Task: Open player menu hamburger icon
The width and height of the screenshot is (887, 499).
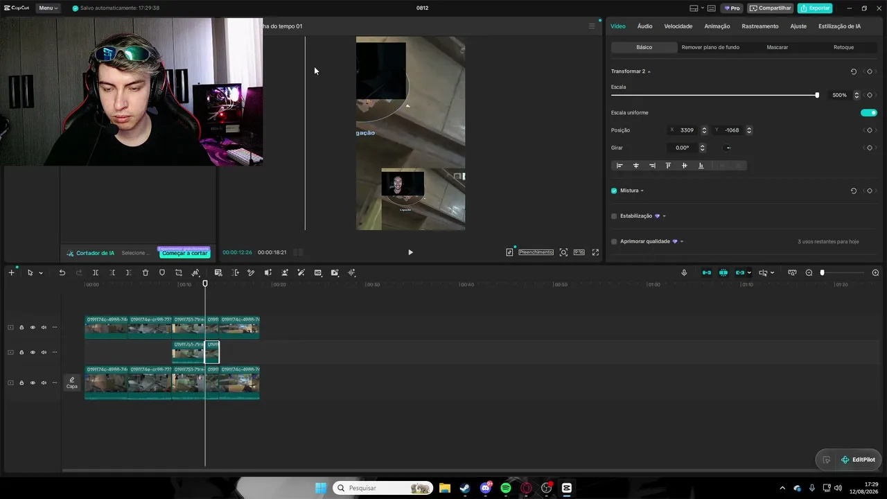Action: coord(592,26)
